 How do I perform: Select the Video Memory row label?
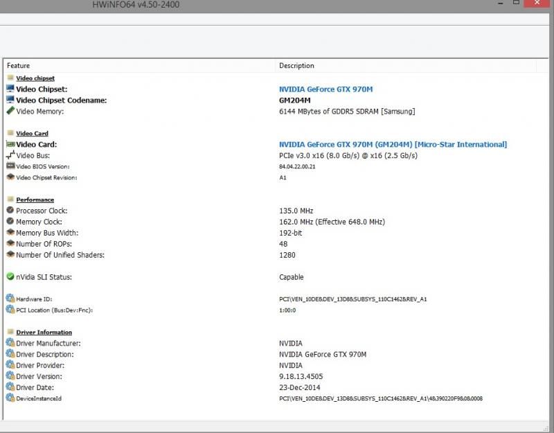tap(40, 112)
